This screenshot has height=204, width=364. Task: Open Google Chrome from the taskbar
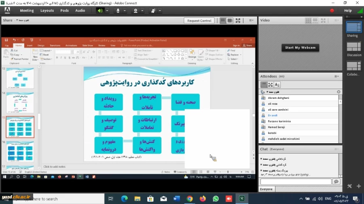[x=190, y=199]
